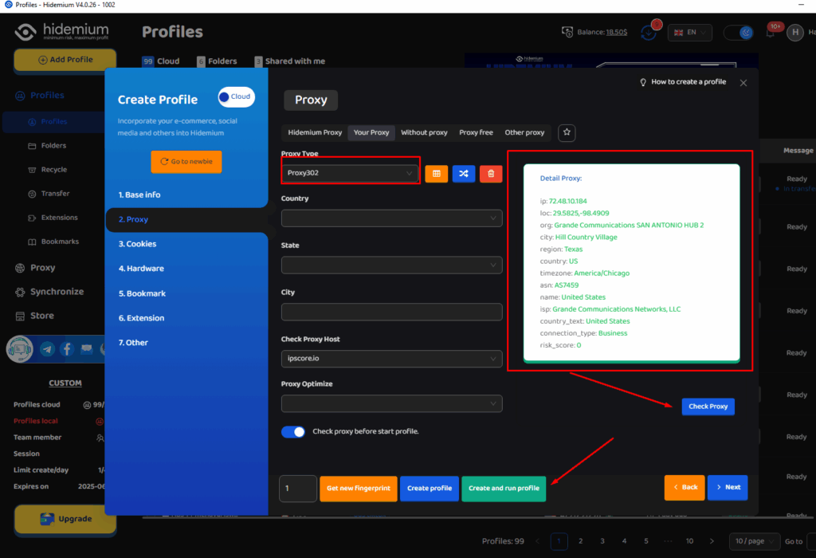Click the star favorite icon beside proxy tabs
This screenshot has height=558, width=816.
point(567,132)
